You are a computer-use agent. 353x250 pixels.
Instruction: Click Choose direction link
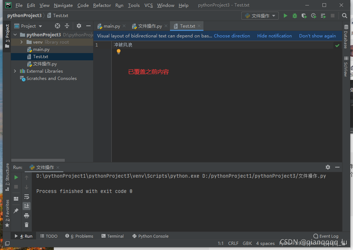point(232,36)
